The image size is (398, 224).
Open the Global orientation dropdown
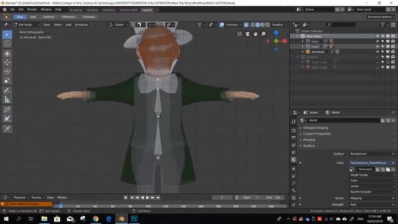point(119,25)
